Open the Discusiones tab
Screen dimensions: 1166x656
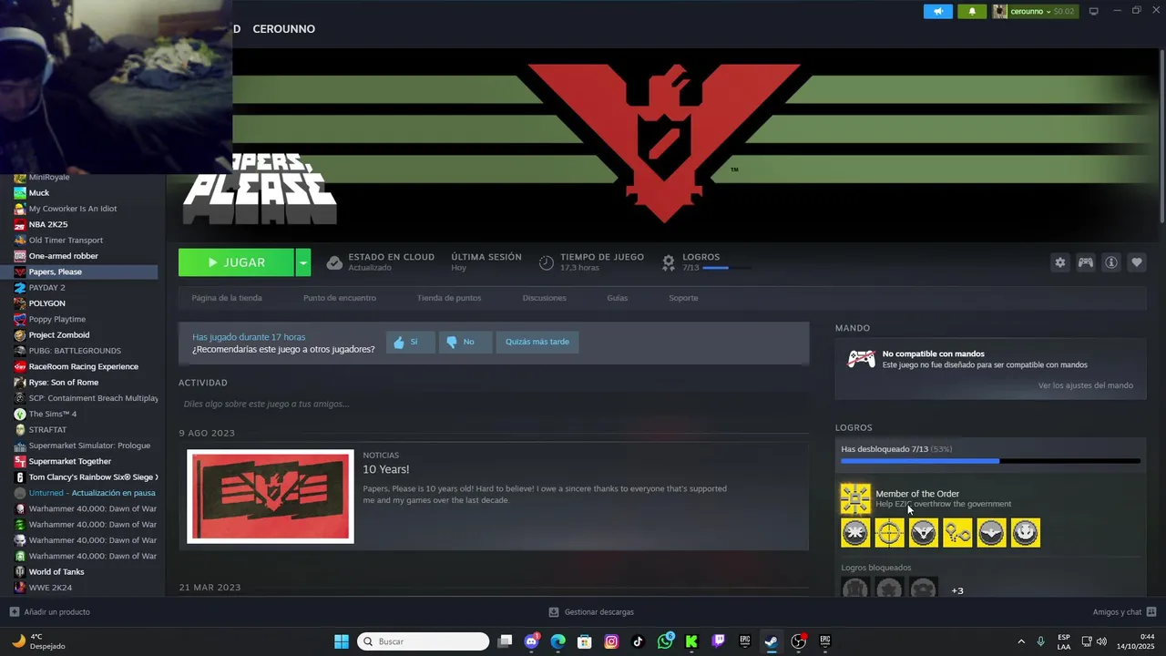pos(544,298)
